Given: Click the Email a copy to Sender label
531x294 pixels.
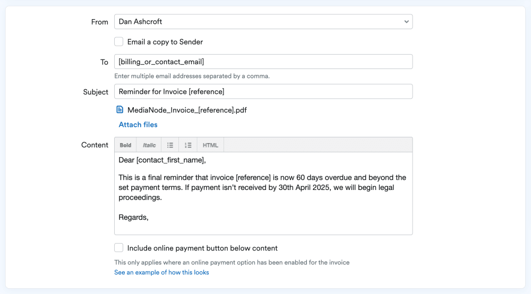Looking at the screenshot, I should coord(165,42).
